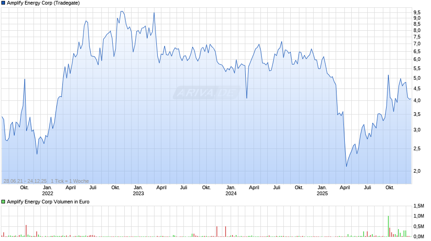Click the 1,5M volume axis label
Image resolution: width=431 pixels, height=241 pixels.
[419, 206]
